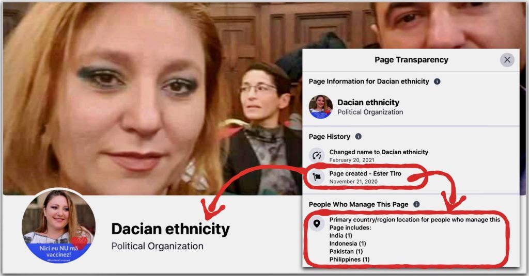The height and width of the screenshot is (276, 529).
Task: Click info icon next to Page History
Action: point(359,137)
